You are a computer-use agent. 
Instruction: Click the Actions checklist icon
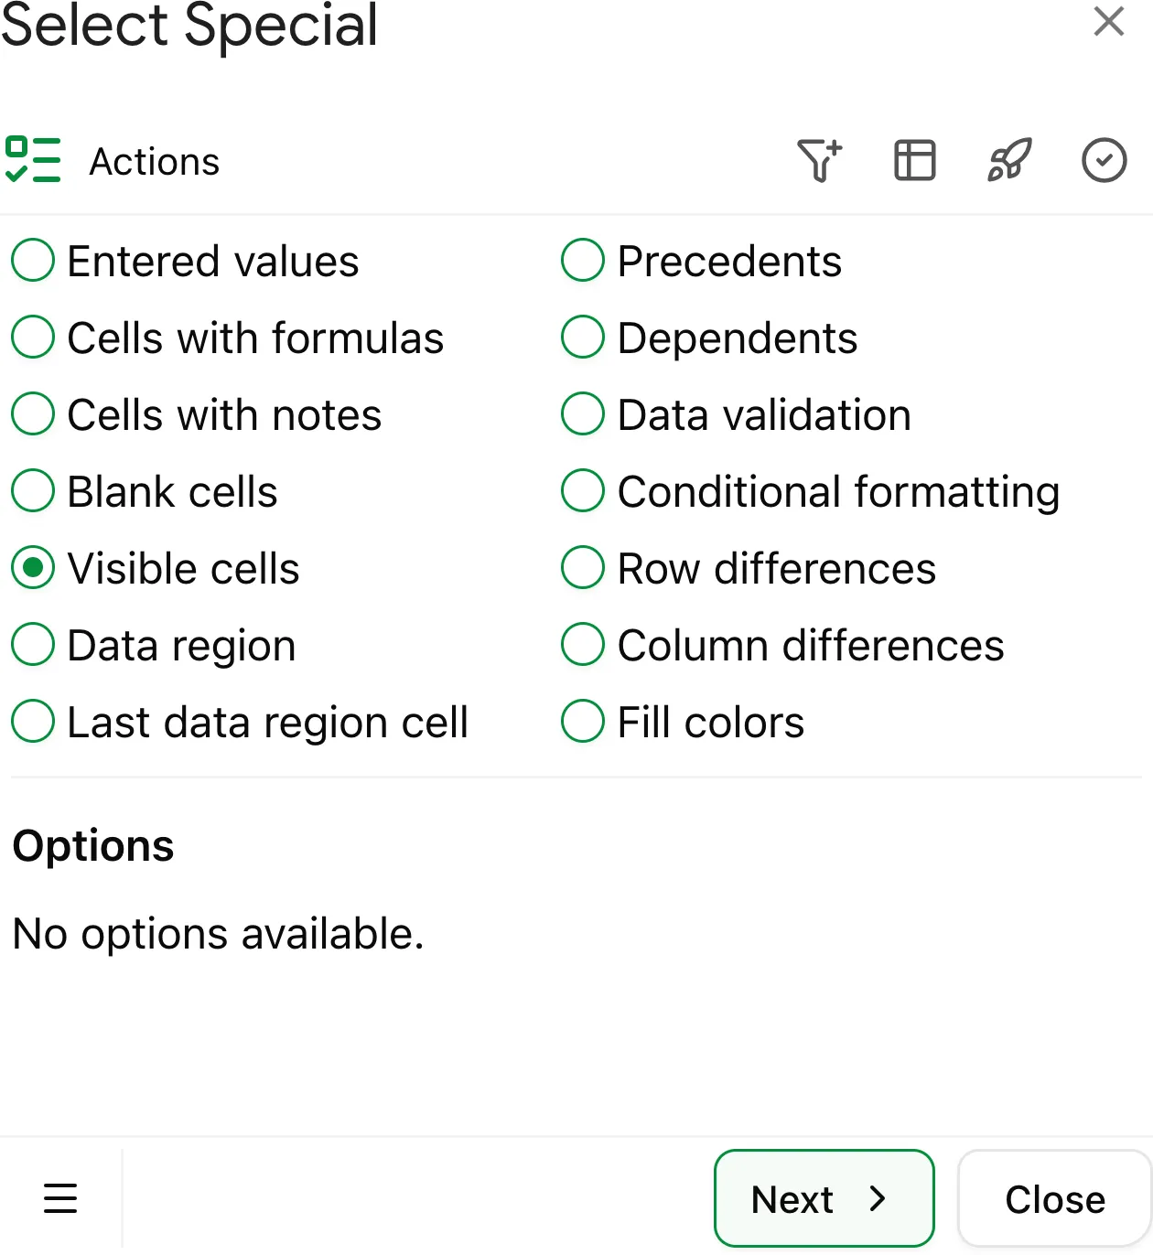(35, 160)
